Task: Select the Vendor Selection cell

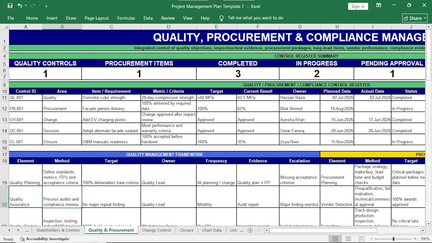Action: [x=337, y=197]
